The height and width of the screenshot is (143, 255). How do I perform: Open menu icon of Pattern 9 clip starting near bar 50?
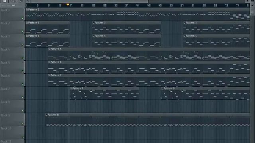162,89
